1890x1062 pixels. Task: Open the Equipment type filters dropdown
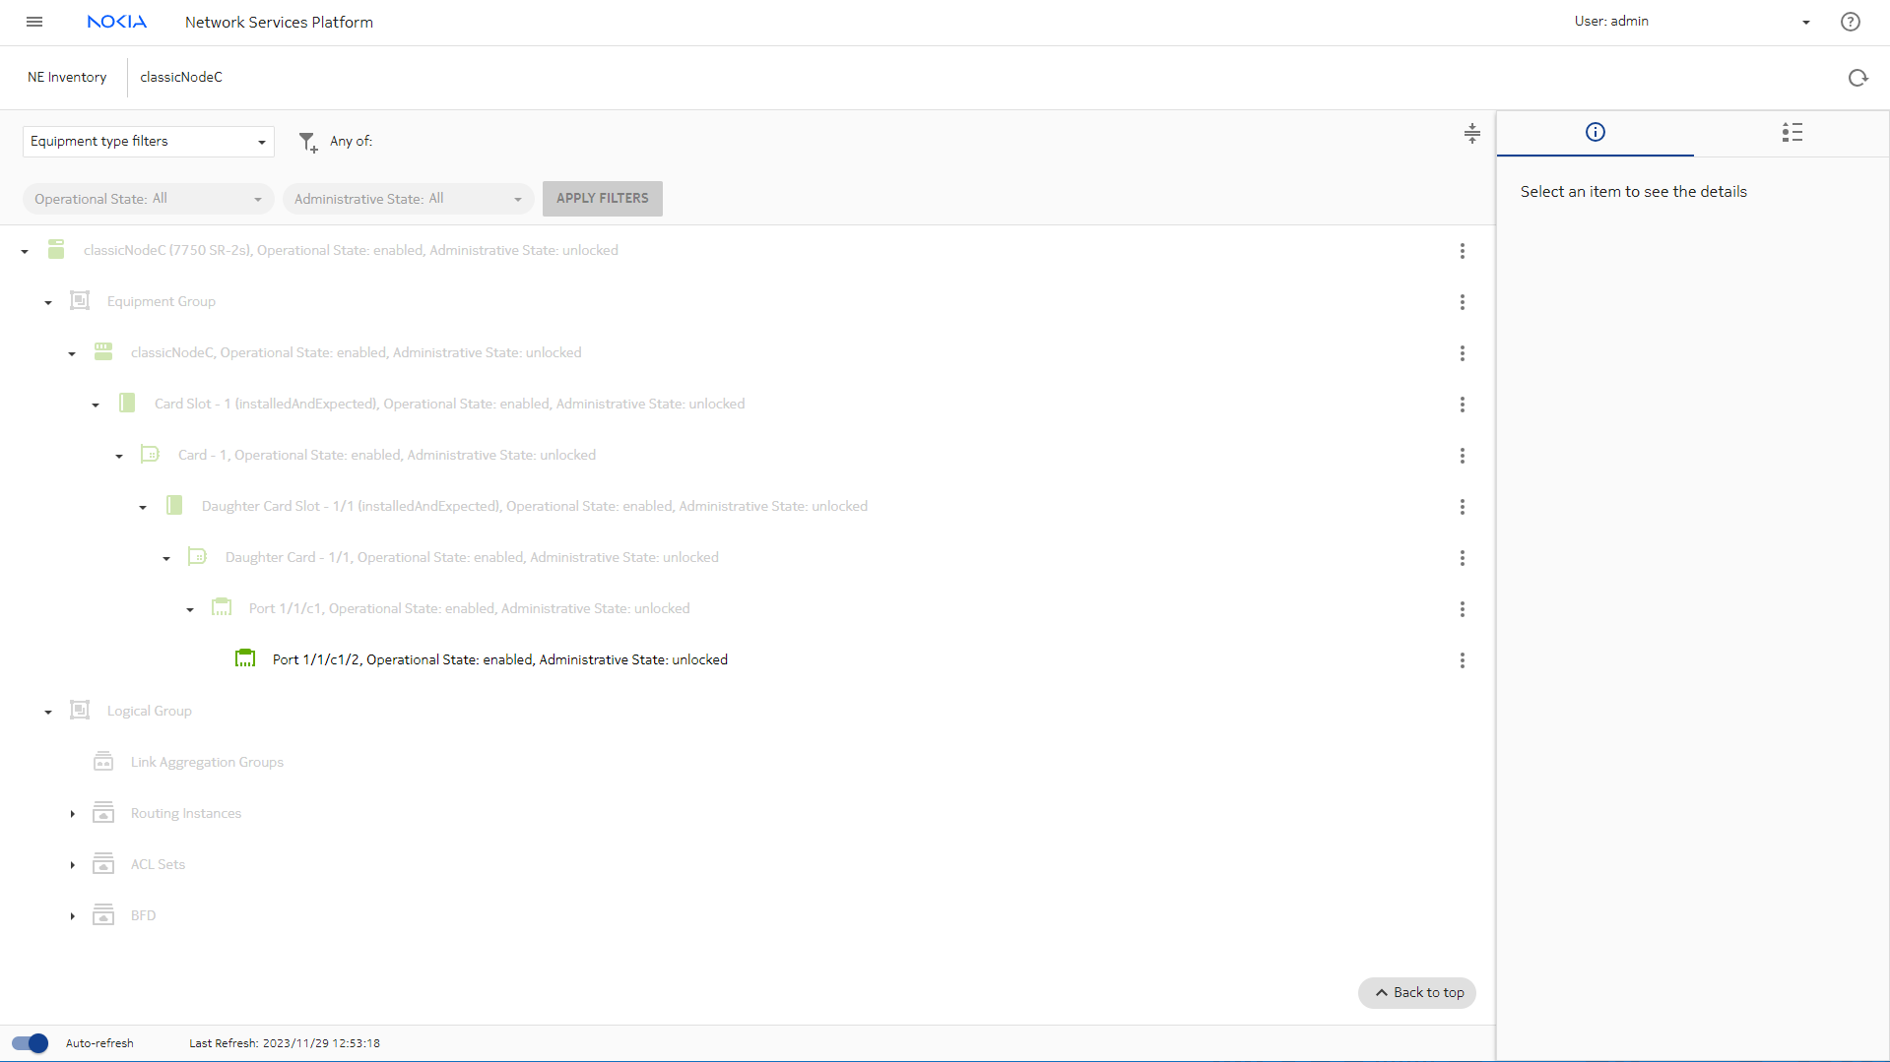(148, 142)
